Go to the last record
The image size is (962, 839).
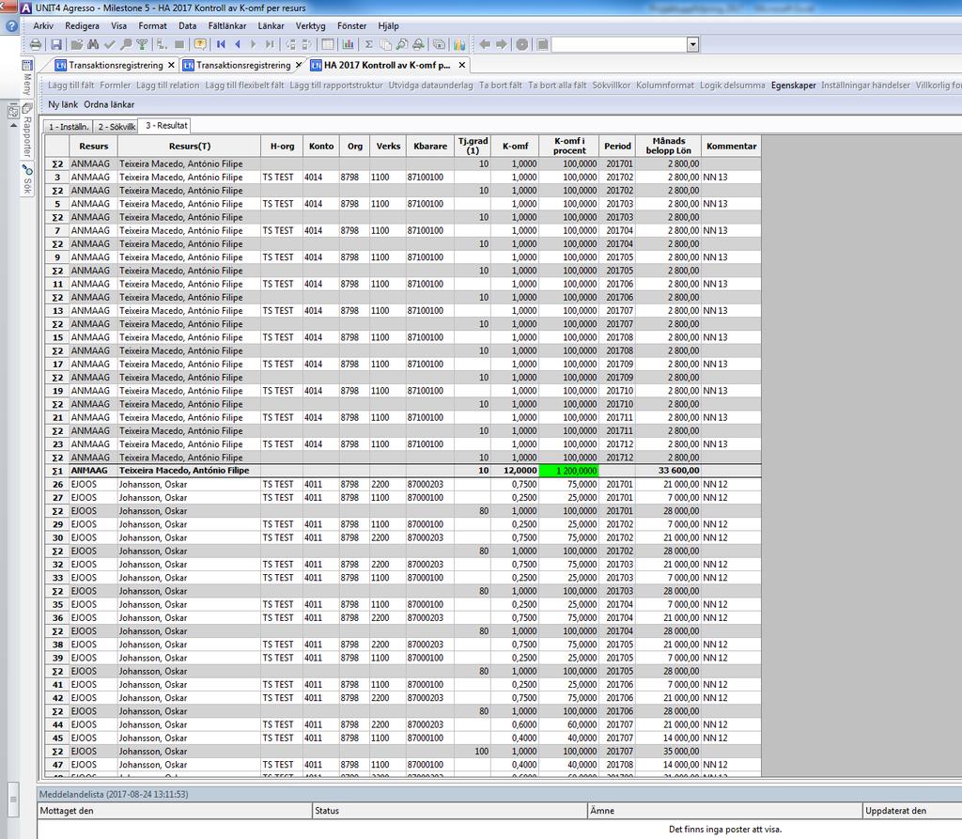(270, 44)
